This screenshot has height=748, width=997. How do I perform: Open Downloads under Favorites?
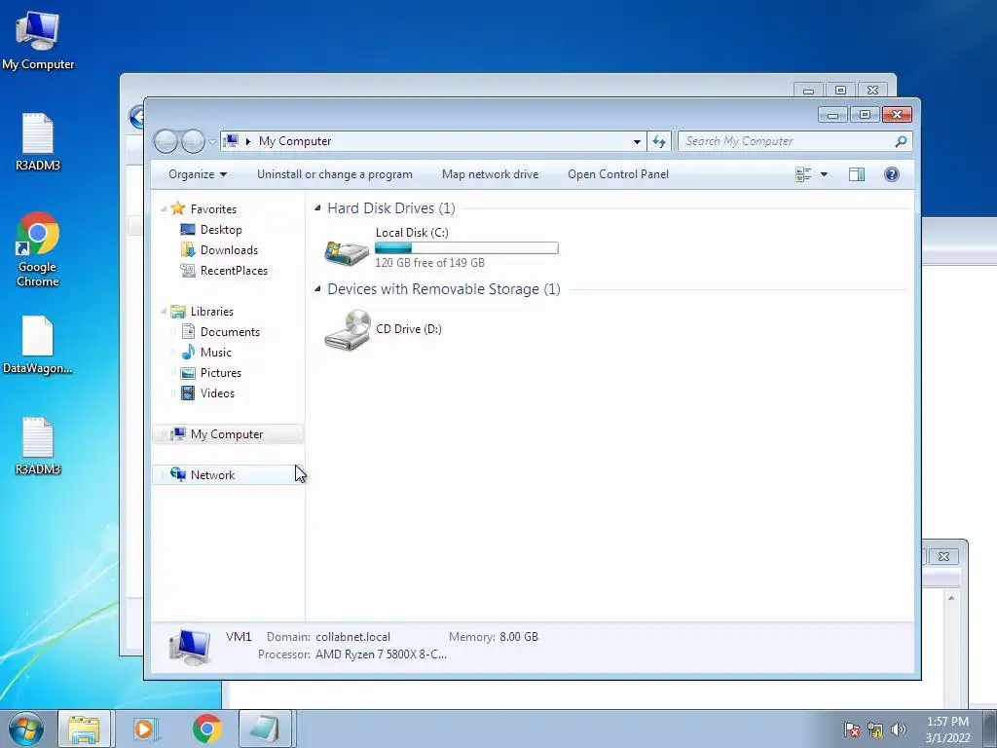point(229,250)
